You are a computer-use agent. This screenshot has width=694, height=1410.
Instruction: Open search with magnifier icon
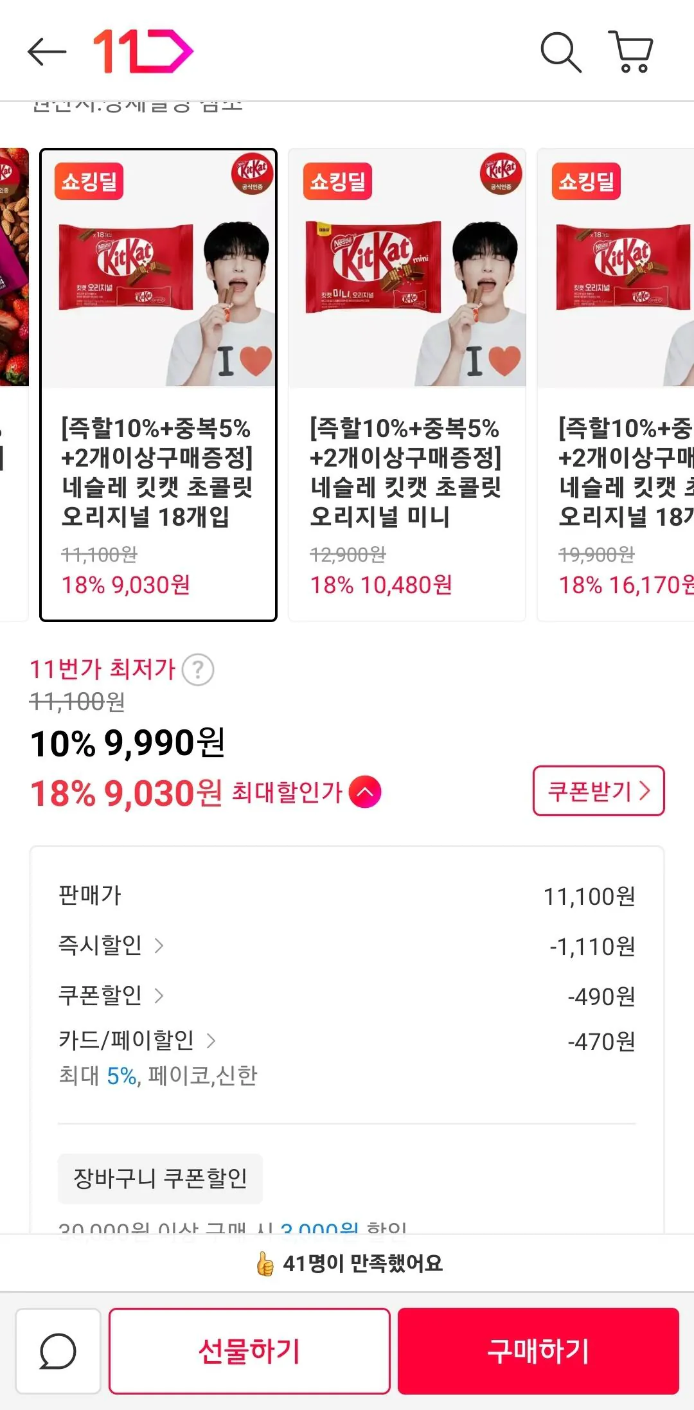point(560,52)
